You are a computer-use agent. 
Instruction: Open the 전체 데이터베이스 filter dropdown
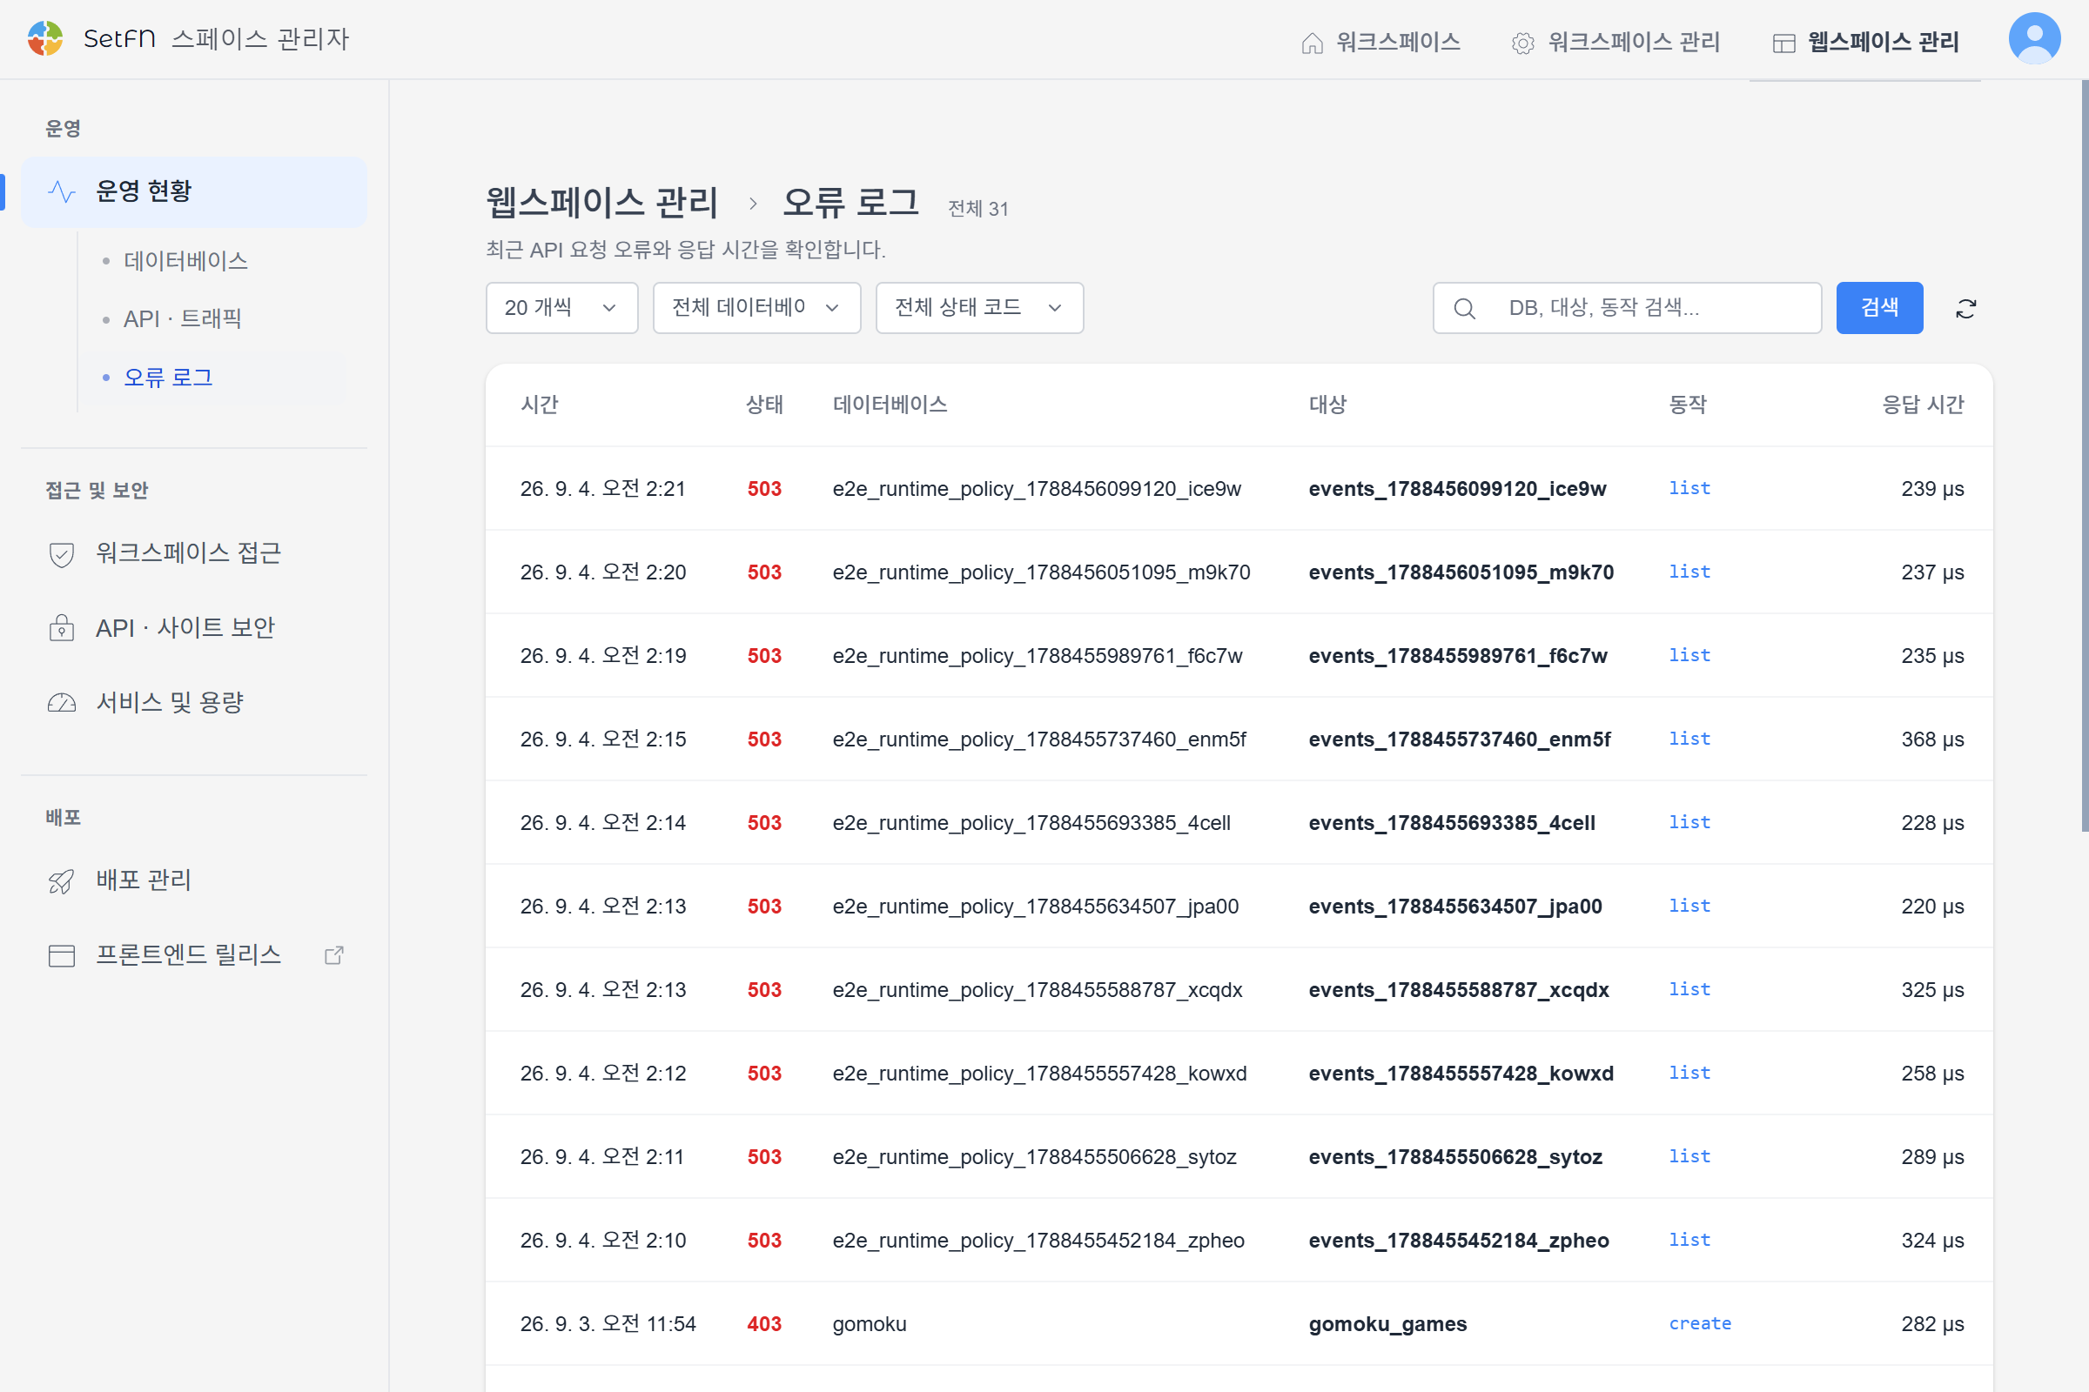756,308
